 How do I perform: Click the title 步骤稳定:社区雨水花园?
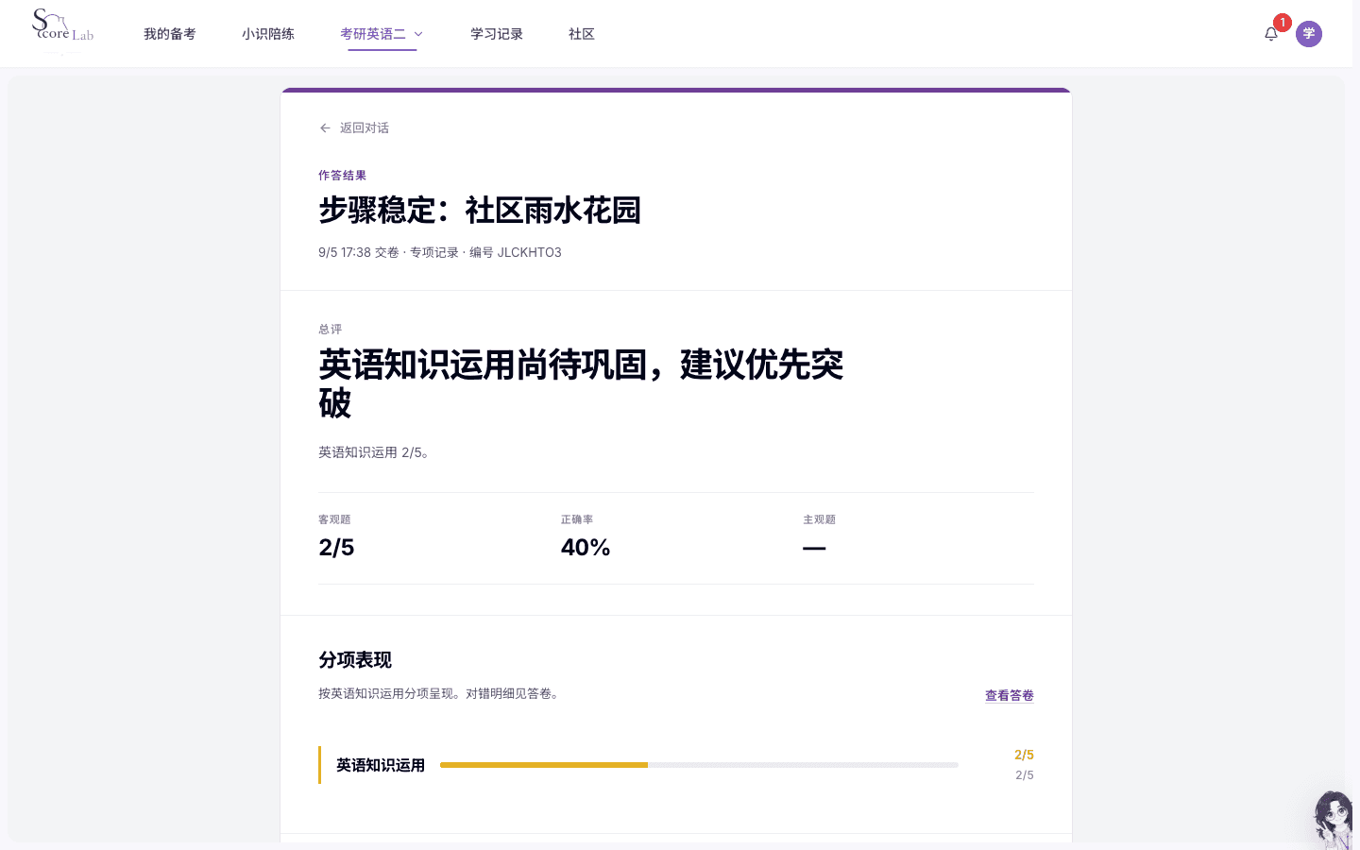(480, 210)
